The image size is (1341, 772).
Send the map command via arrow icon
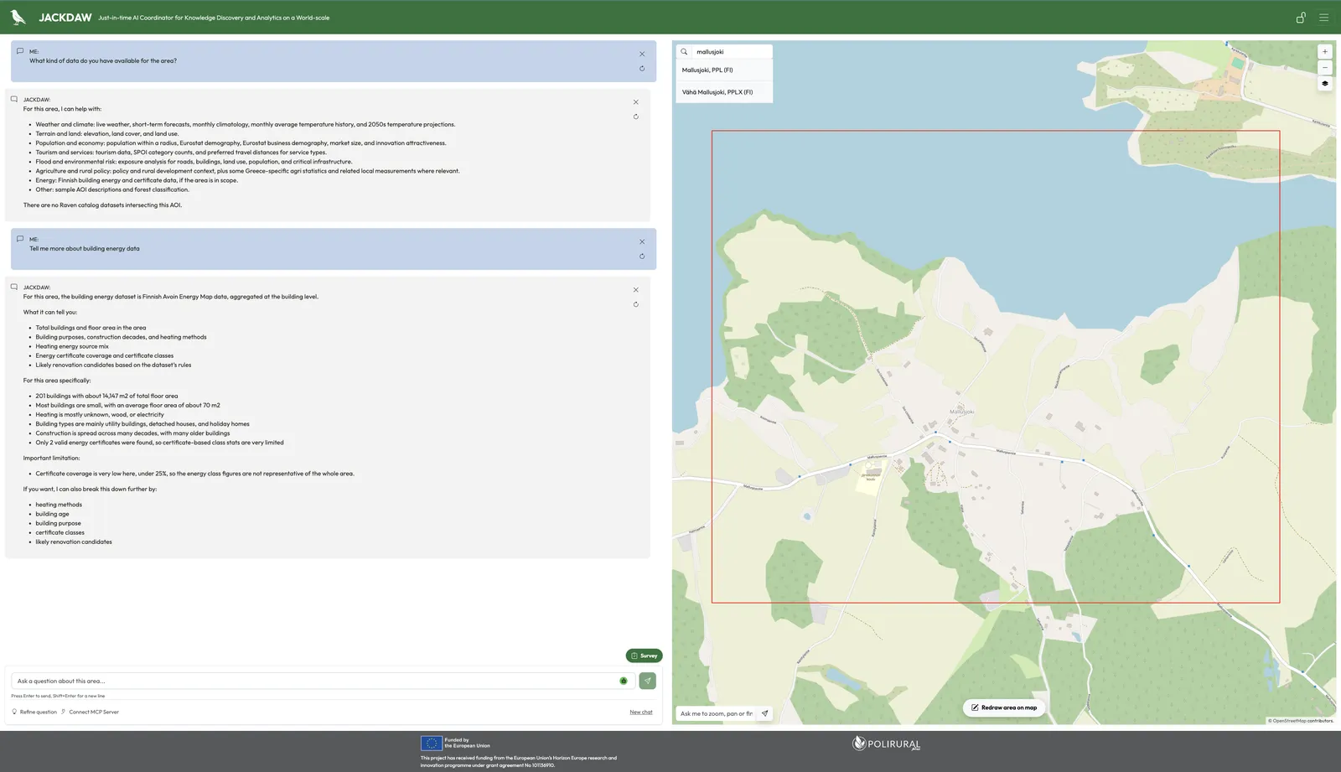click(x=764, y=713)
